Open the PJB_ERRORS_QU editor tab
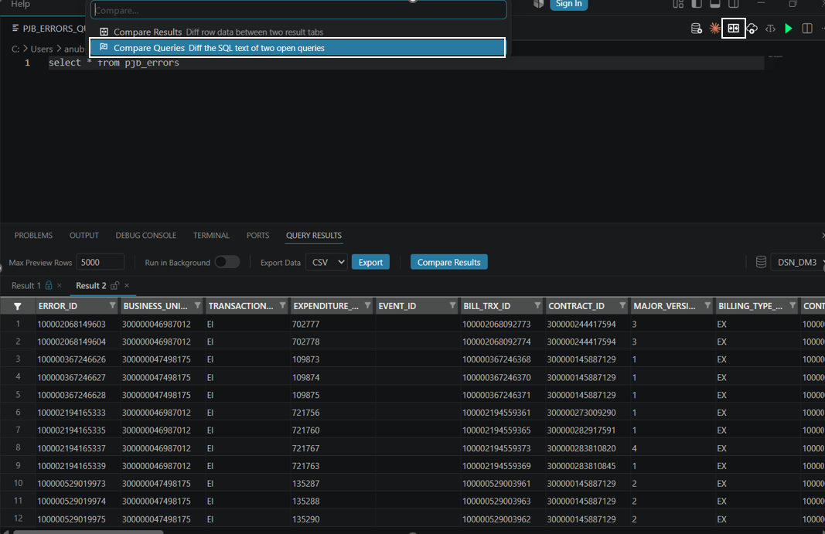 49,29
